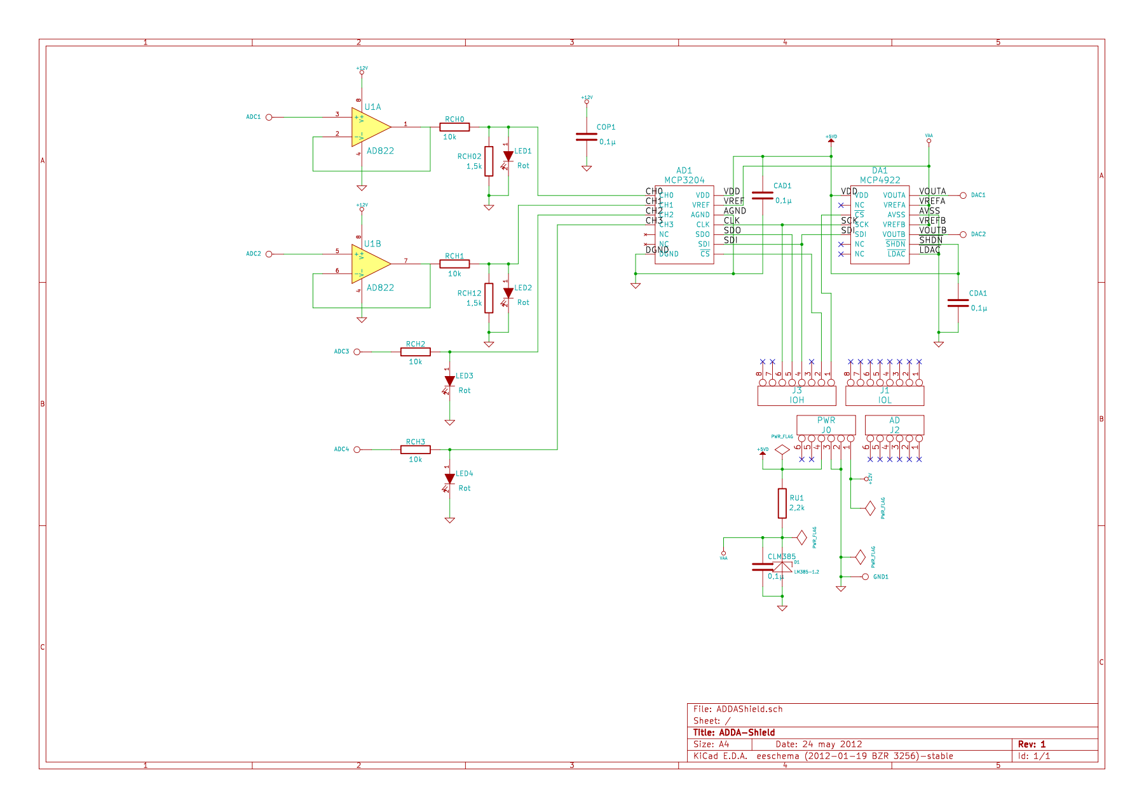This screenshot has height=808, width=1144.
Task: Click the DAC1 output terminal circle
Action: 963,196
